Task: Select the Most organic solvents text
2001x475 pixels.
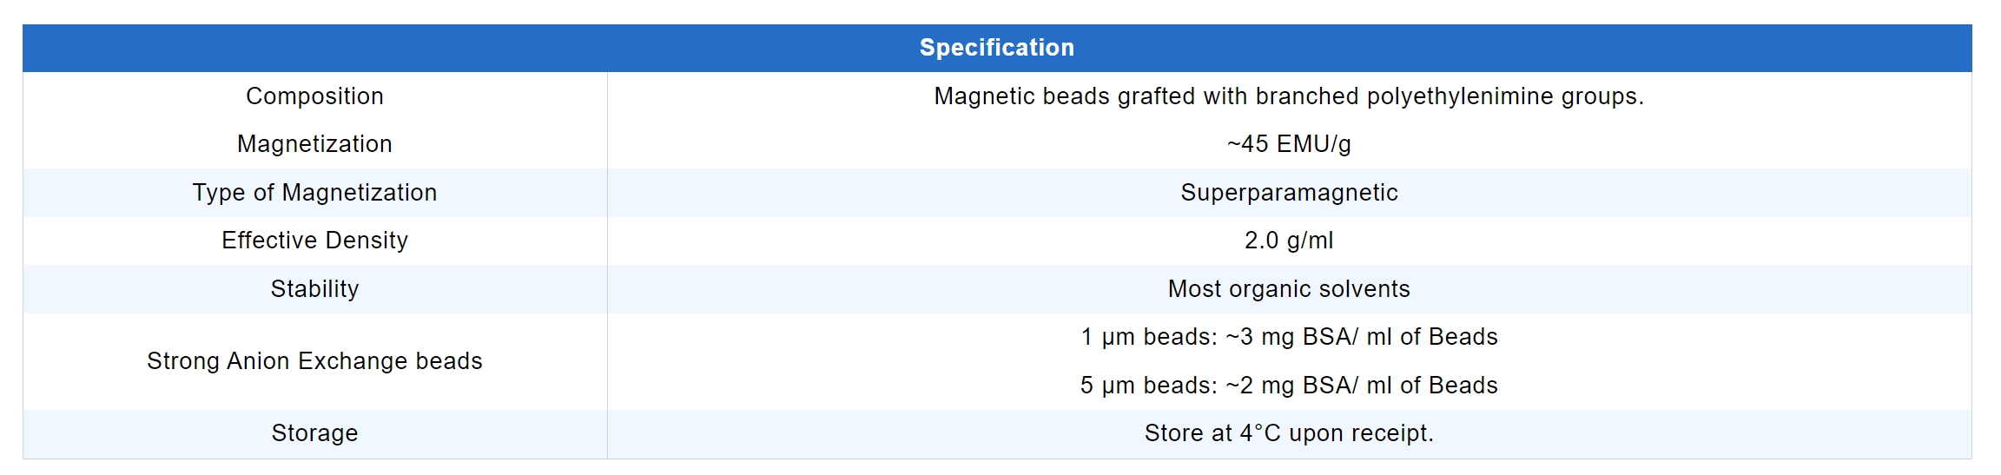Action: click(x=1289, y=289)
